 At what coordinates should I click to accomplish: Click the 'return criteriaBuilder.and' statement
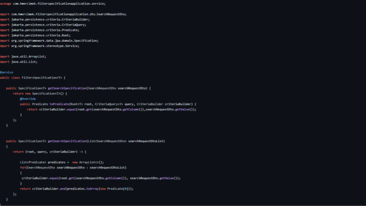point(76,189)
